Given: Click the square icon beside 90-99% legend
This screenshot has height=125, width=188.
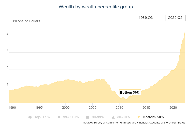Looking at the screenshot, I should point(87,117).
